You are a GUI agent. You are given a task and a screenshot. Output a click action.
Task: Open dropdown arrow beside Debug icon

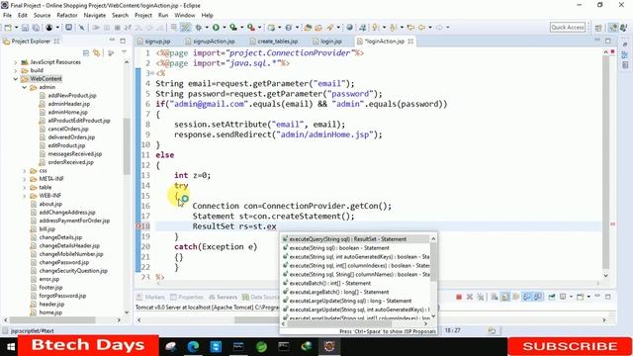point(207,28)
